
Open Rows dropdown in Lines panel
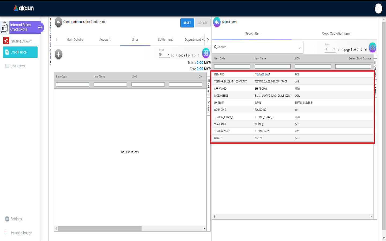(164, 55)
